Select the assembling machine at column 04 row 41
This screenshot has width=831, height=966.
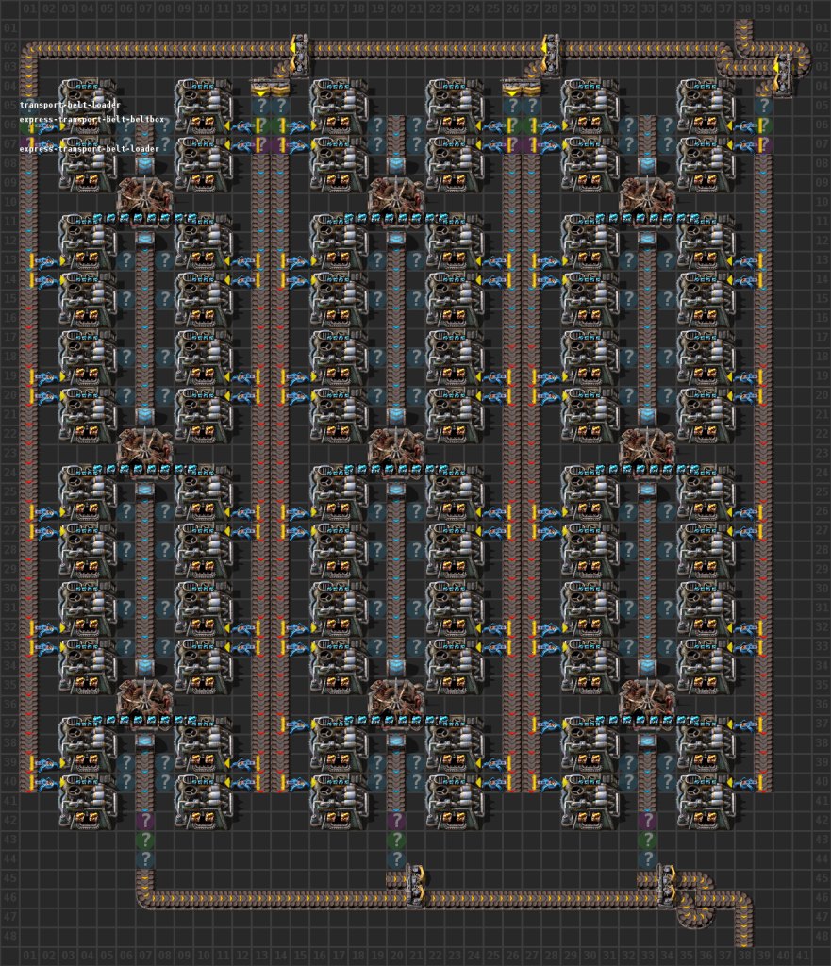88,801
